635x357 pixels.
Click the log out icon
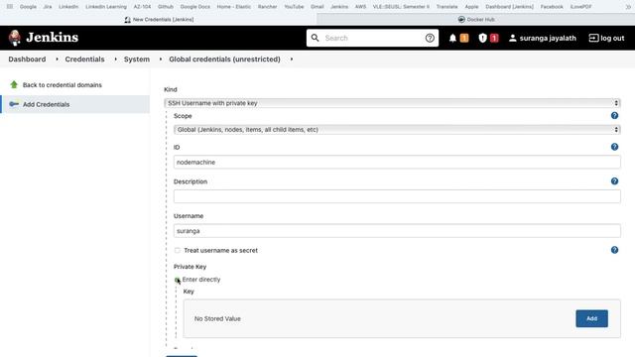point(593,38)
